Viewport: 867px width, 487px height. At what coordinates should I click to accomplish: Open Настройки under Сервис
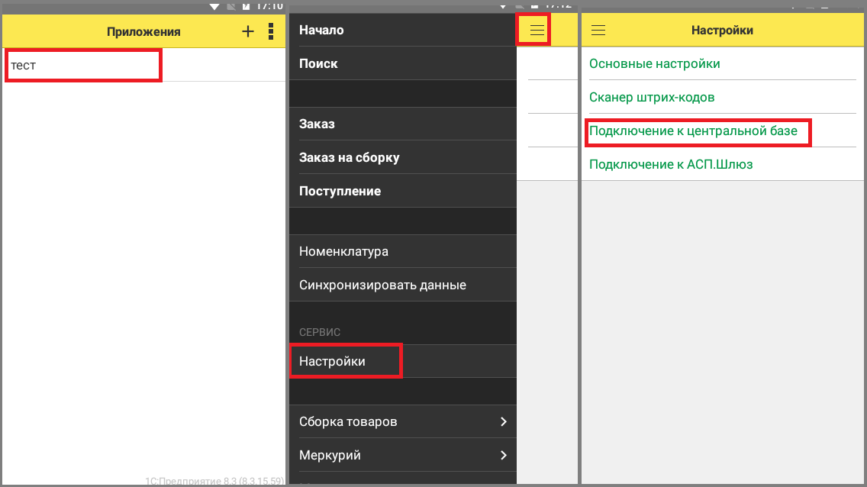[402, 362]
